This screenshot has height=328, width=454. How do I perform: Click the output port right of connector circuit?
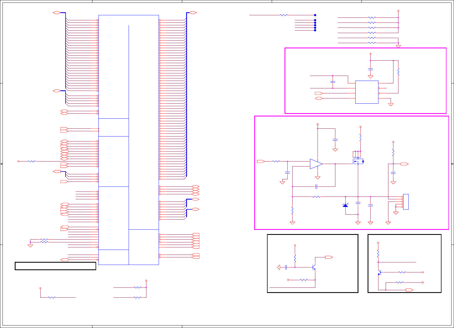tap(404, 164)
